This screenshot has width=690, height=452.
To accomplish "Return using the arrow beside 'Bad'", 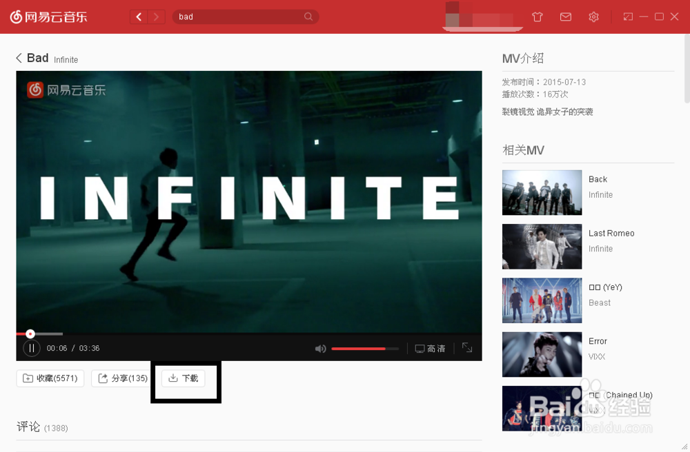I will [19, 58].
